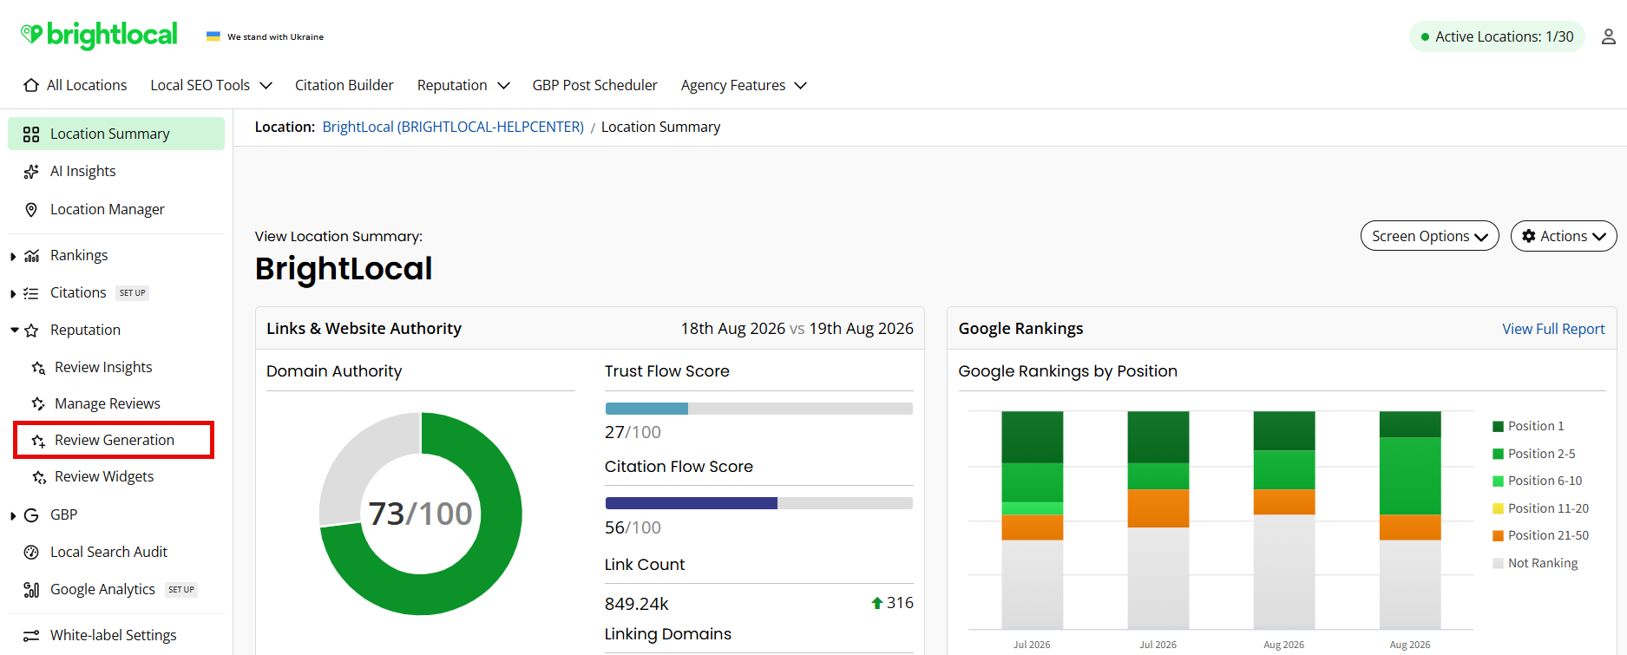Click the Location Manager pin icon

coord(31,210)
